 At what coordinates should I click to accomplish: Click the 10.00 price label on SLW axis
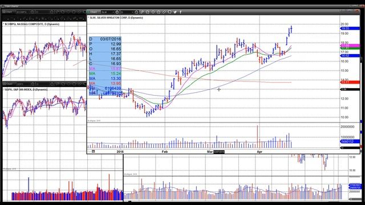(344, 117)
